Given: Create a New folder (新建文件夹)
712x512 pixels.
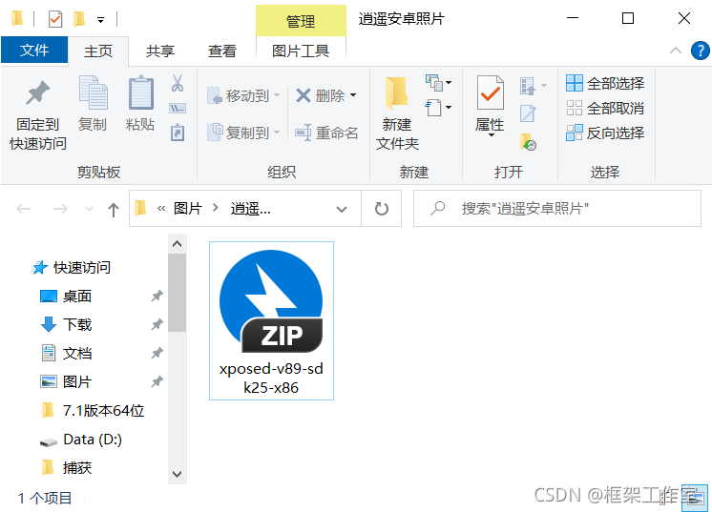Looking at the screenshot, I should point(397,113).
